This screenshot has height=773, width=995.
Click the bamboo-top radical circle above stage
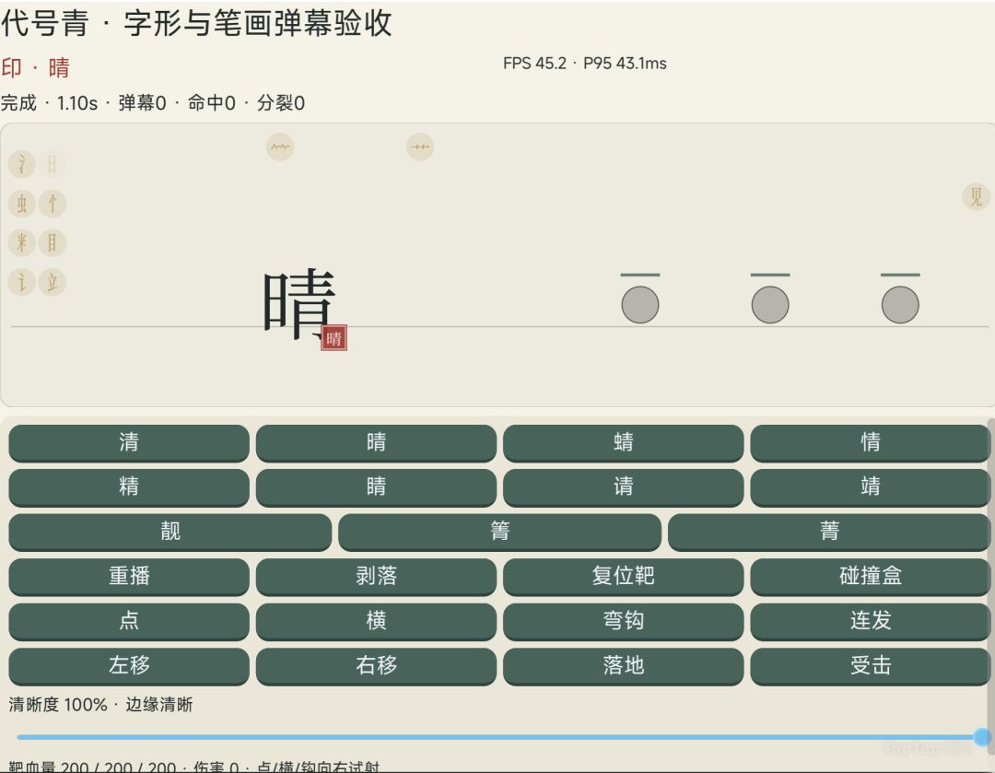[280, 147]
